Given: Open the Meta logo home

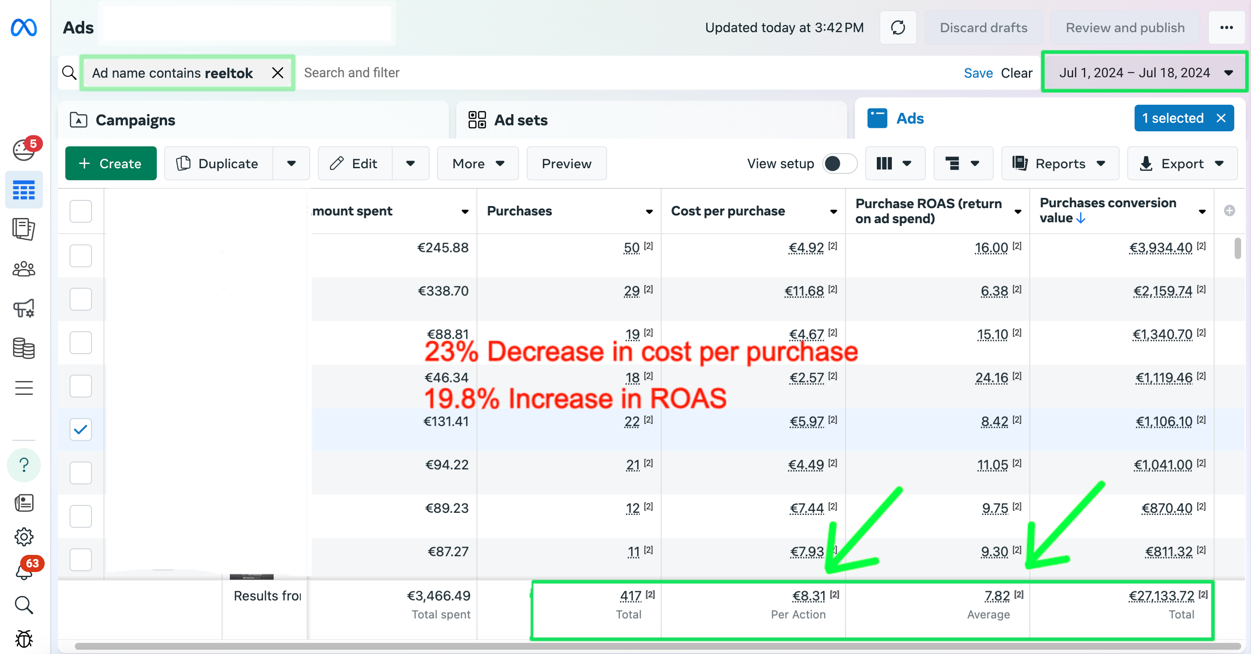Looking at the screenshot, I should click(24, 27).
